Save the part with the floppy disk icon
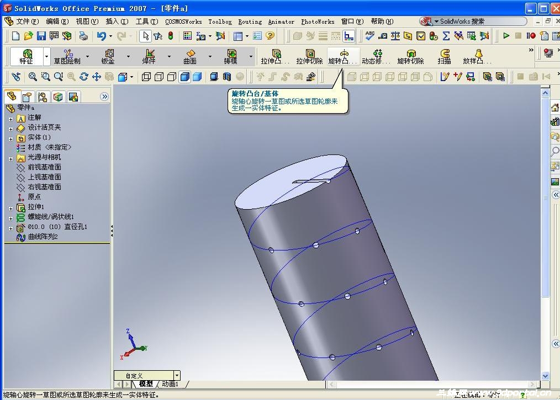This screenshot has width=560, height=400. pos(41,36)
